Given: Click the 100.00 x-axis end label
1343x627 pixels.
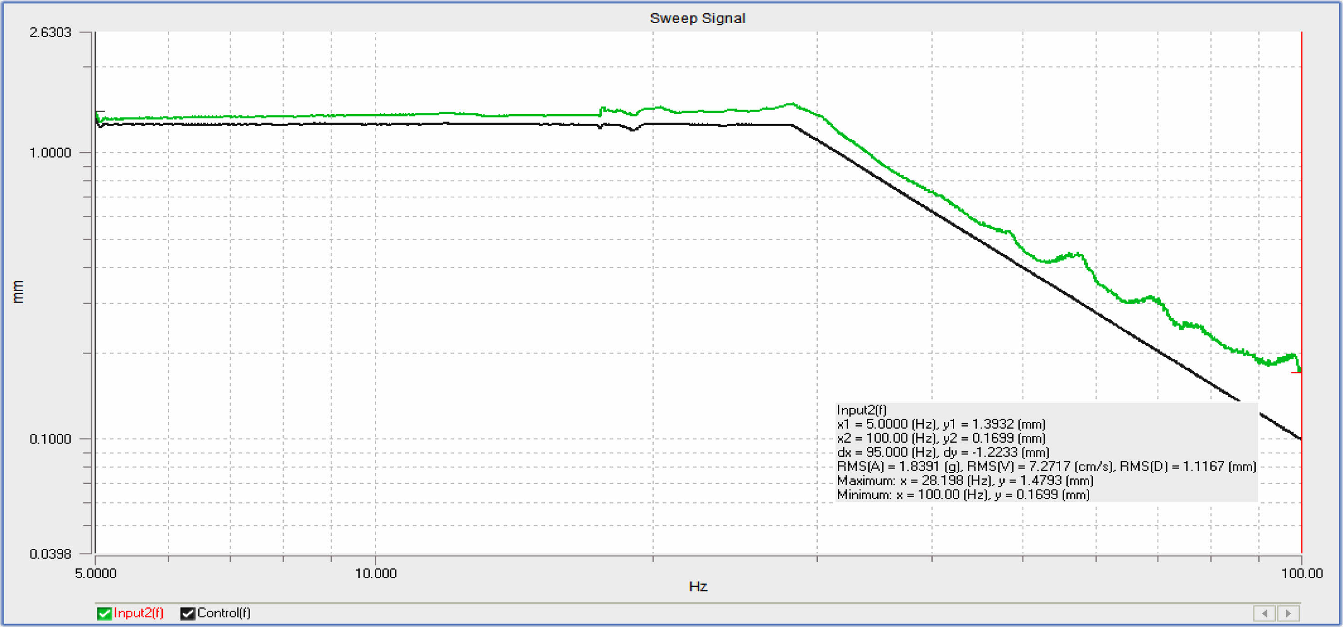Looking at the screenshot, I should coord(1302,573).
